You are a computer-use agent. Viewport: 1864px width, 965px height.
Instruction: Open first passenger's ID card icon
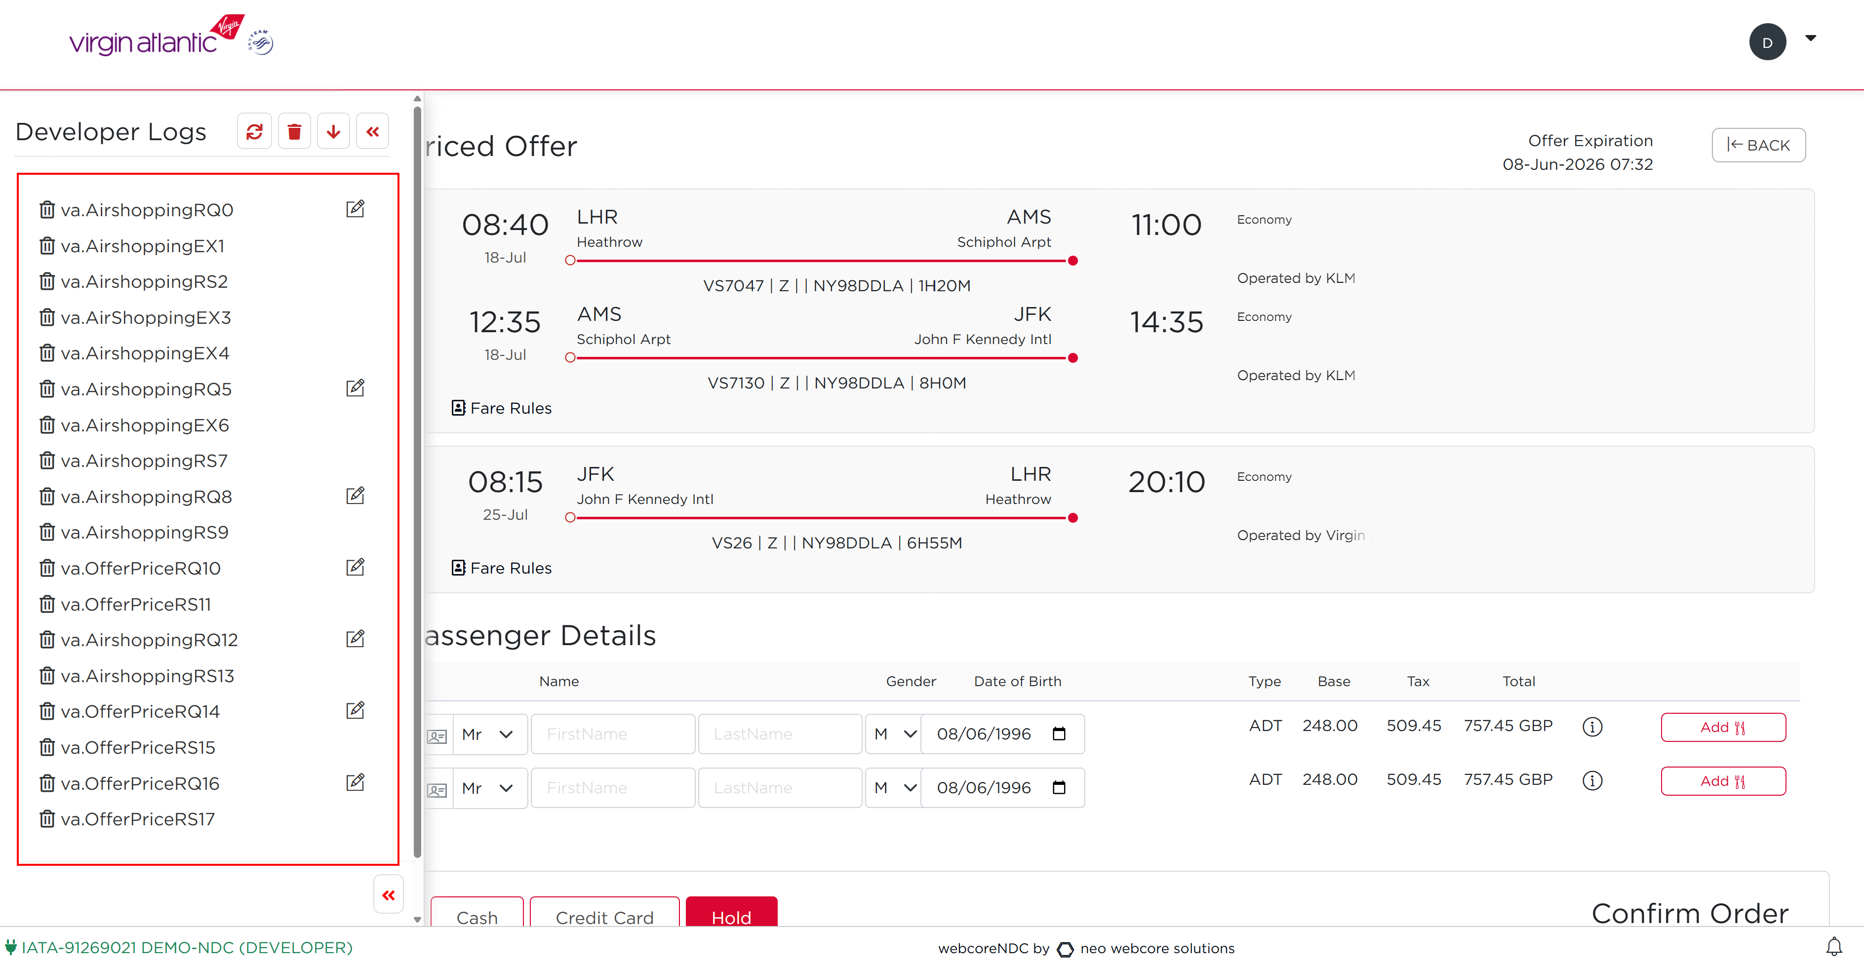(x=437, y=735)
